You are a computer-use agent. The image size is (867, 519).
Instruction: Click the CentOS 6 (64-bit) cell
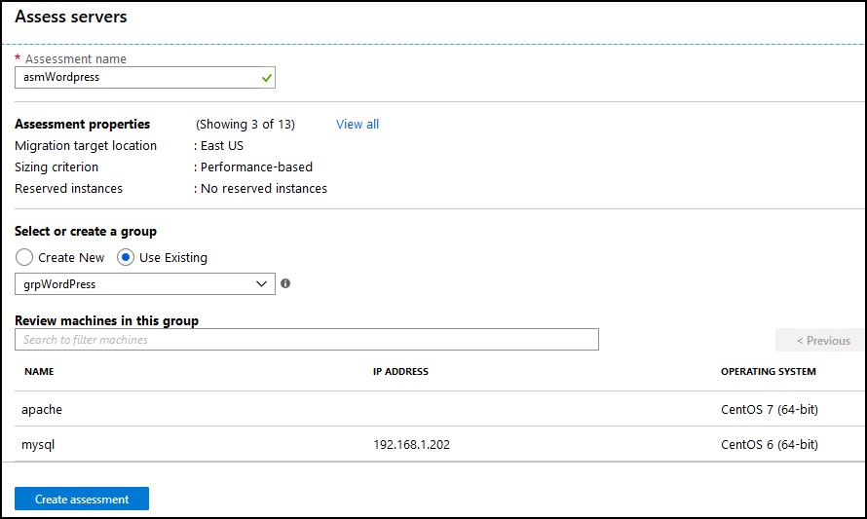770,444
